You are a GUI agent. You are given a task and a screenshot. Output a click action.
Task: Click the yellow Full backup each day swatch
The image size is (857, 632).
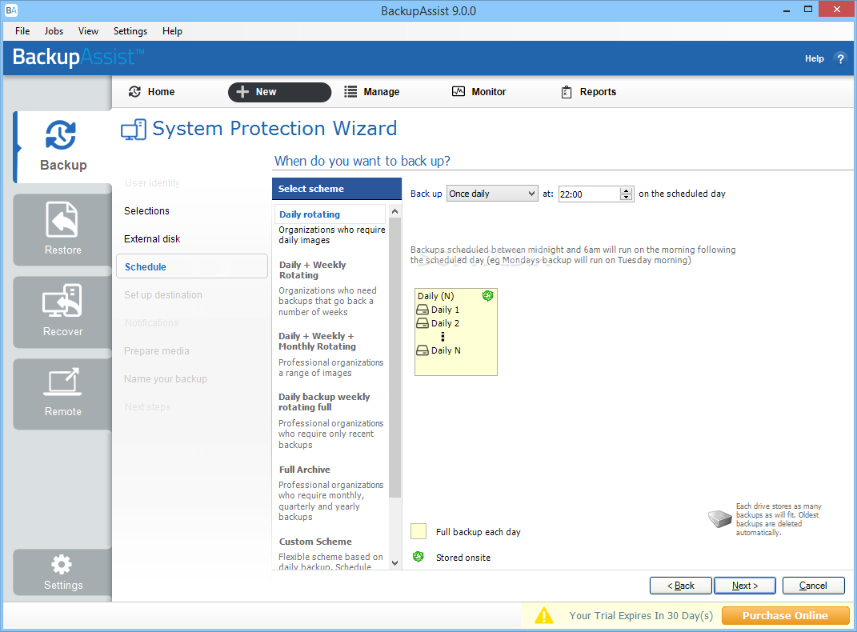click(418, 531)
